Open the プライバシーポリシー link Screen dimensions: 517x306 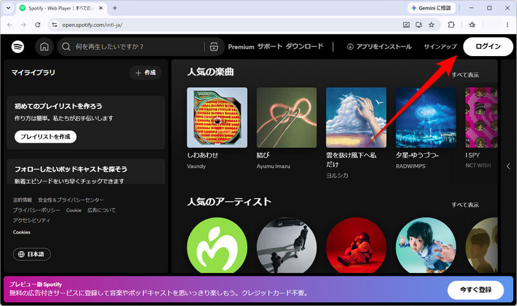tap(36, 210)
